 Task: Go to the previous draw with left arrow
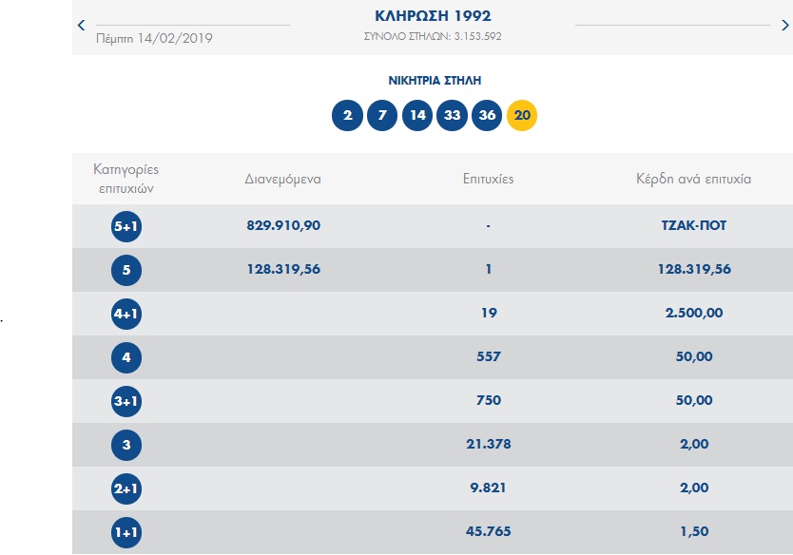click(82, 26)
